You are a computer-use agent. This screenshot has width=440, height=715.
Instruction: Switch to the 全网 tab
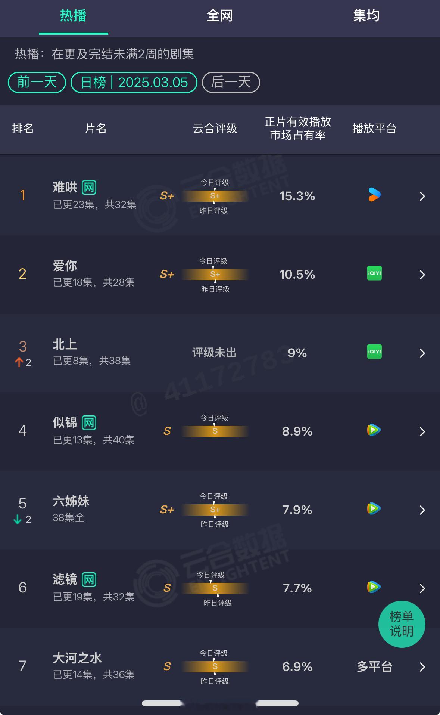pos(220,16)
